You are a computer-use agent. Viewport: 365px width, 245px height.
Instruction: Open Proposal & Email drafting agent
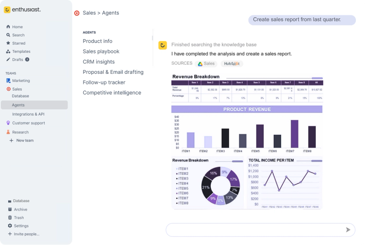[113, 72]
